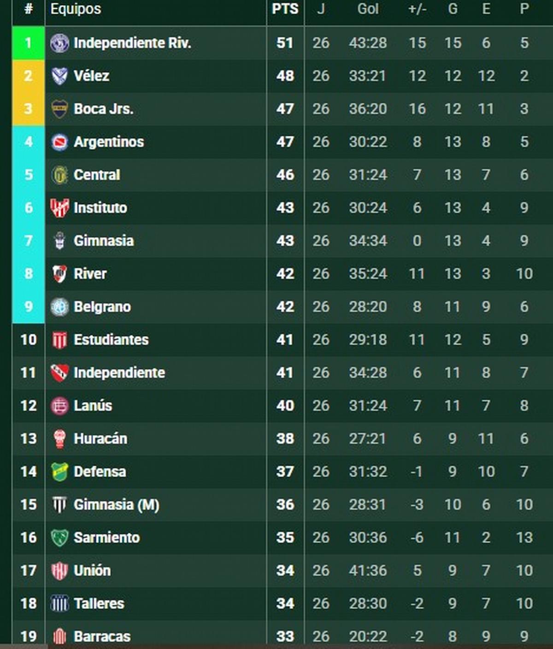
Task: Click the Vélez club badge
Action: [x=59, y=76]
